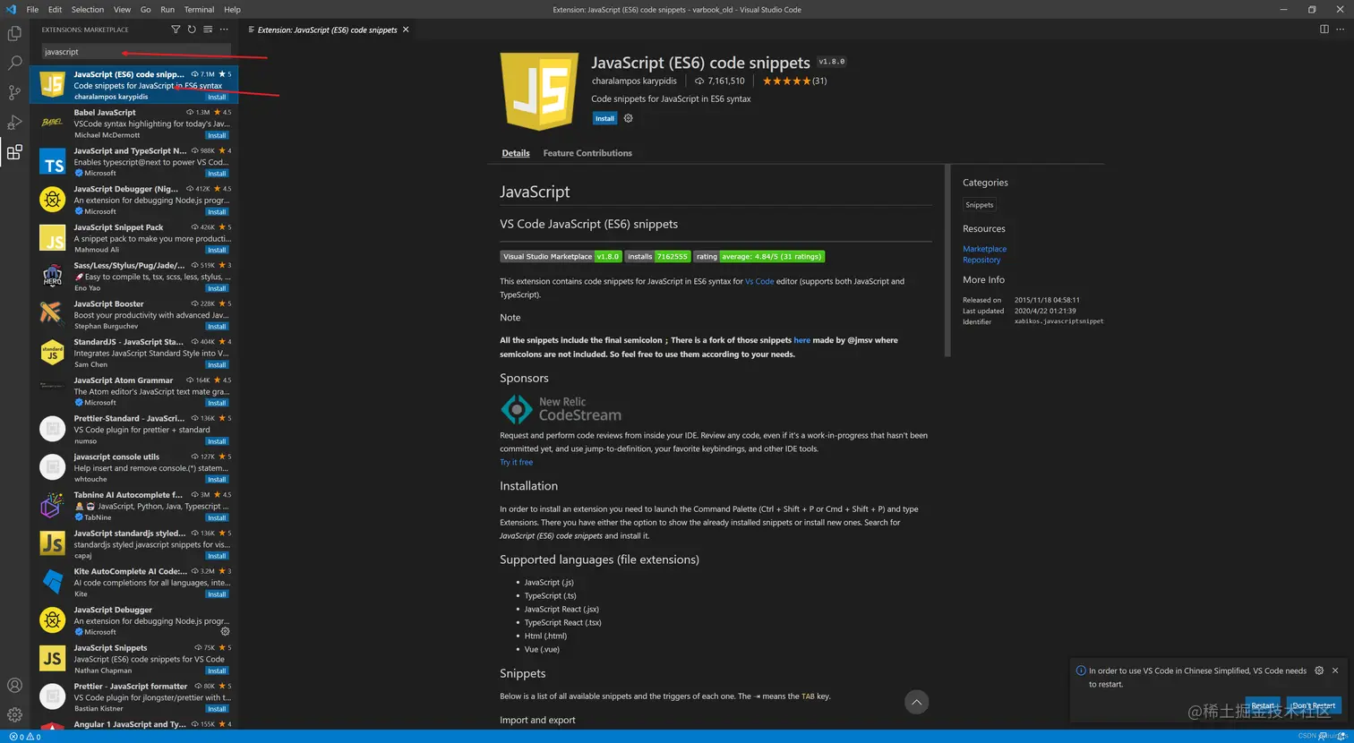Open Views and More Actions ellipsis
This screenshot has width=1354, height=743.
(224, 30)
